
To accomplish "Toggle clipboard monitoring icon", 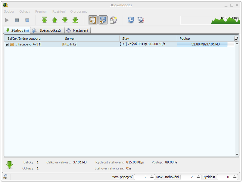I will (93, 20).
